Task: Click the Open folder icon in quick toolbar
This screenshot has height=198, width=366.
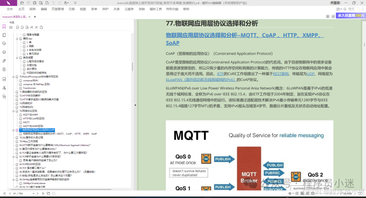Action: pyautogui.click(x=22, y=3)
